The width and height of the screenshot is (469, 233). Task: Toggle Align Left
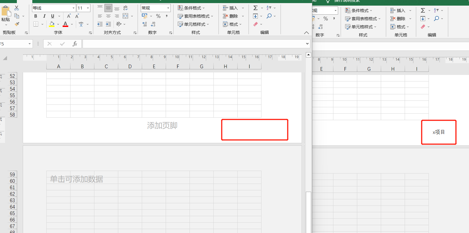100,16
